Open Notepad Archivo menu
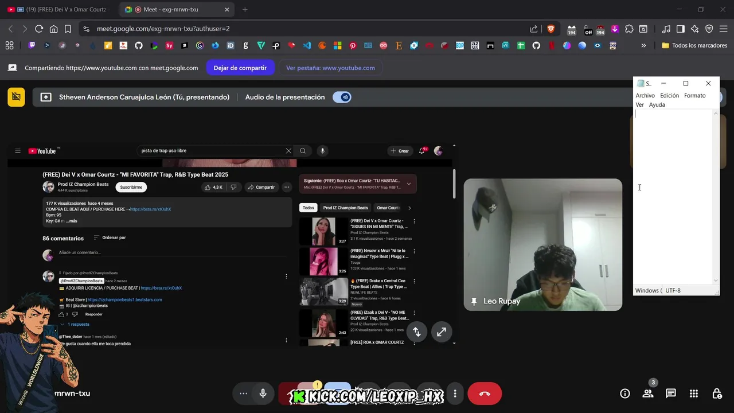Screen dimensions: 734x413 pyautogui.click(x=645, y=96)
